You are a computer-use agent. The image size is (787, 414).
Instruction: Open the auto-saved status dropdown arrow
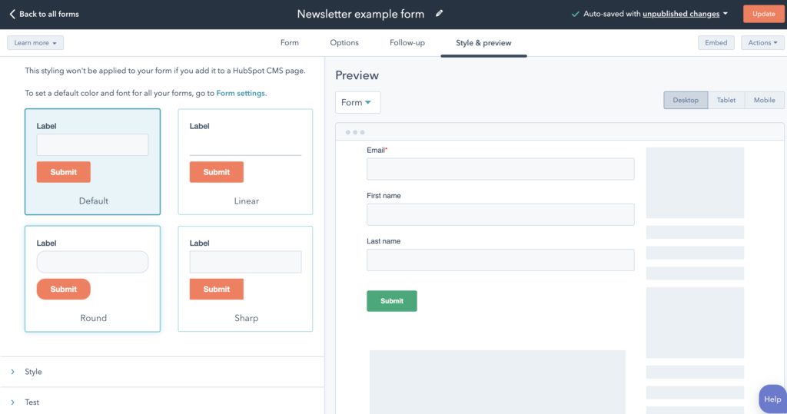pyautogui.click(x=726, y=14)
